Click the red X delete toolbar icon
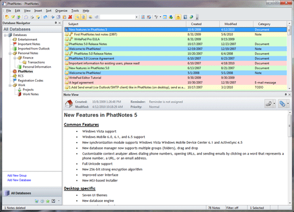Screen dimensions: 294x212 [70, 17]
